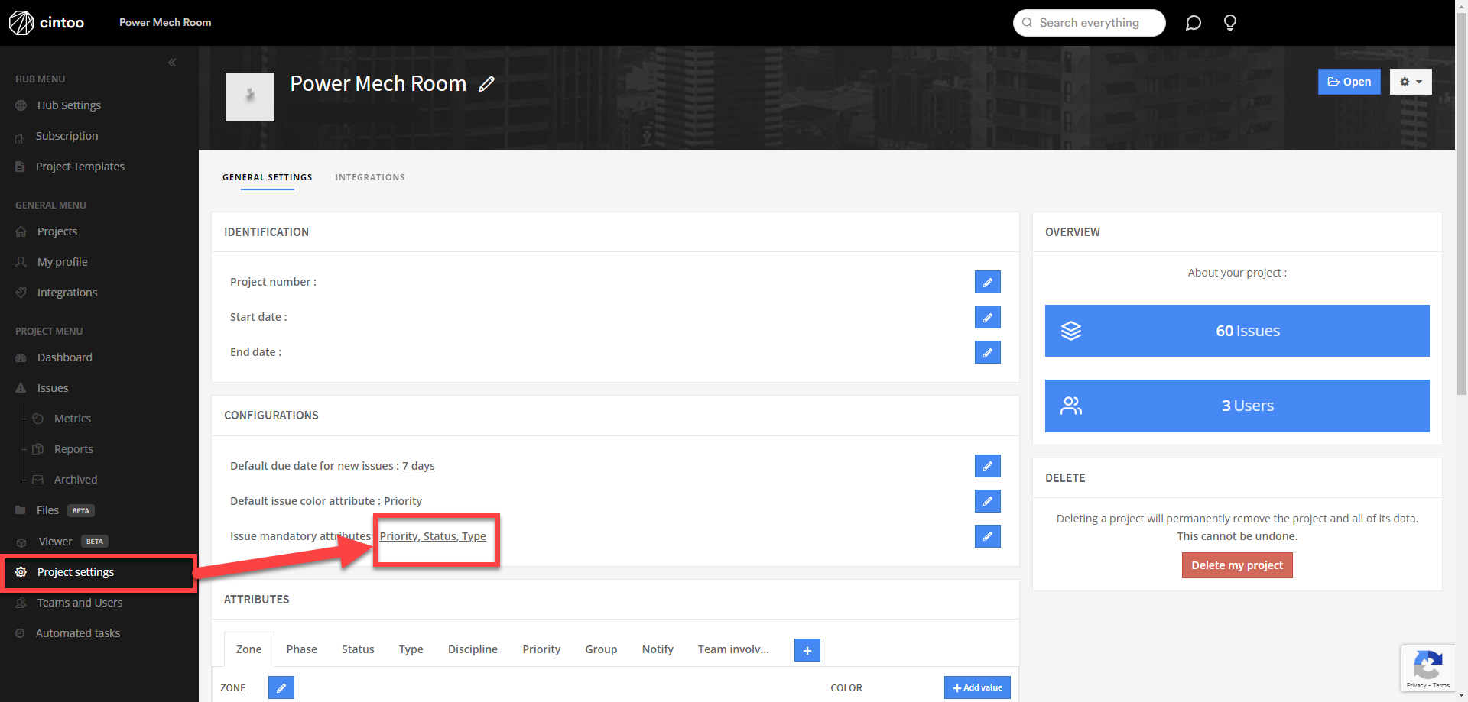Add a new attribute with the plus button
The image size is (1468, 702).
point(807,650)
